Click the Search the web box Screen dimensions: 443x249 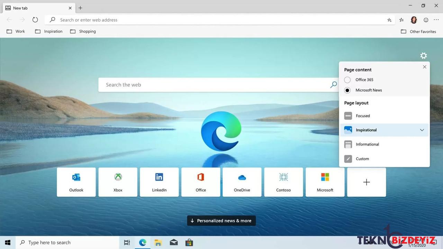tap(219, 85)
